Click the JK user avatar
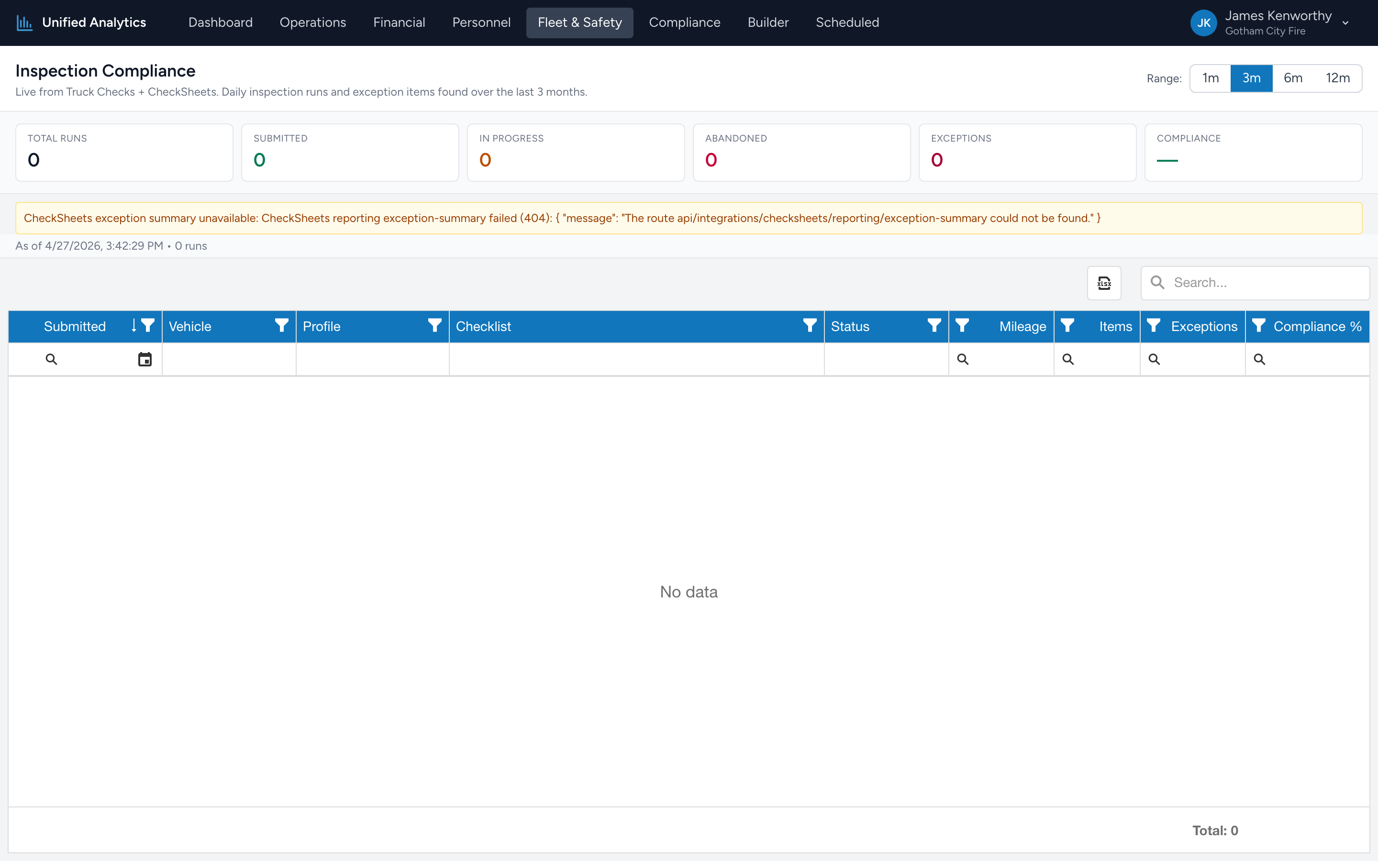Viewport: 1378px width, 861px height. [x=1203, y=23]
